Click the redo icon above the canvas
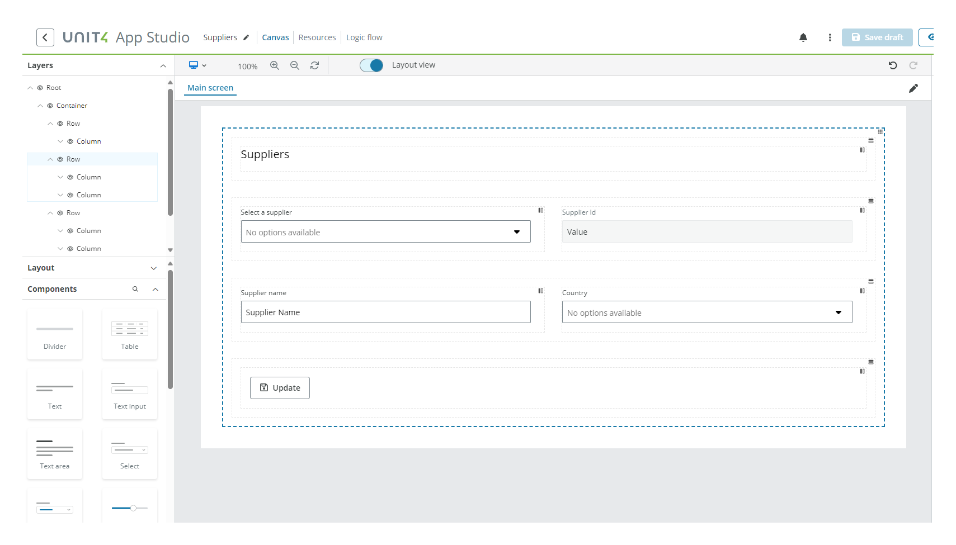956x545 pixels. click(x=913, y=65)
